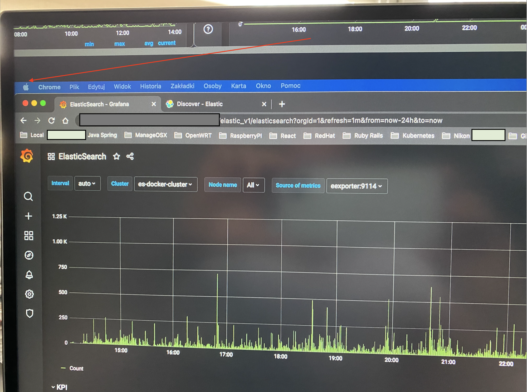Open the Nikon bookmarks folder
The image size is (527, 392).
click(x=456, y=136)
